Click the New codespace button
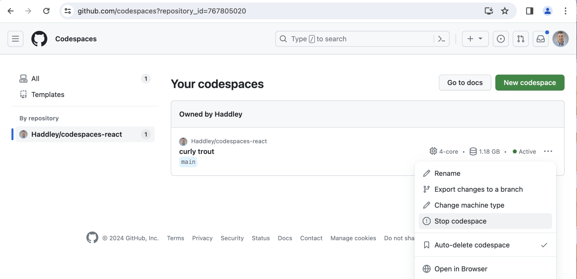 tap(530, 83)
